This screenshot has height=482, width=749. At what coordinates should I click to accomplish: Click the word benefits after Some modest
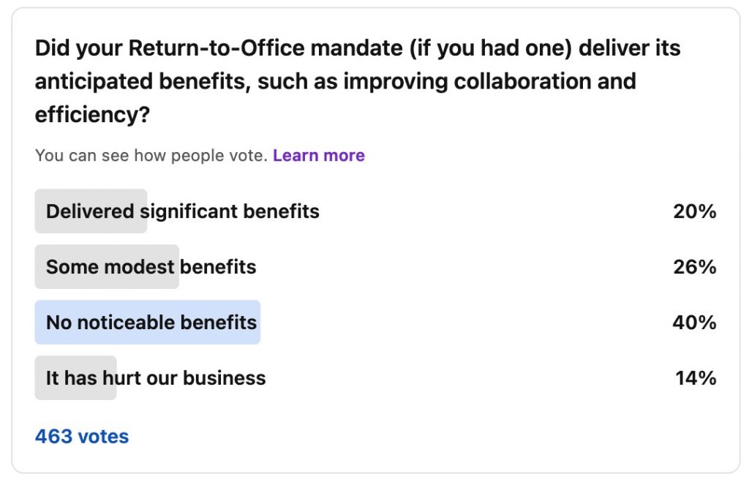pos(218,266)
